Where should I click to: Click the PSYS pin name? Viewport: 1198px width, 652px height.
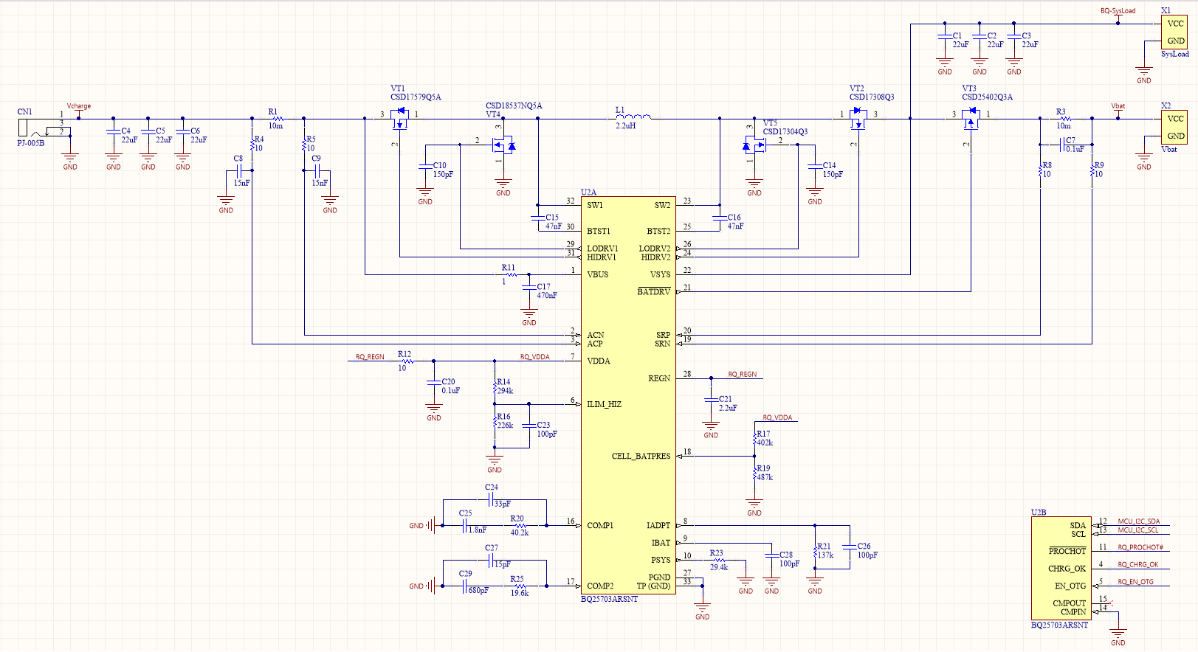pyautogui.click(x=661, y=561)
